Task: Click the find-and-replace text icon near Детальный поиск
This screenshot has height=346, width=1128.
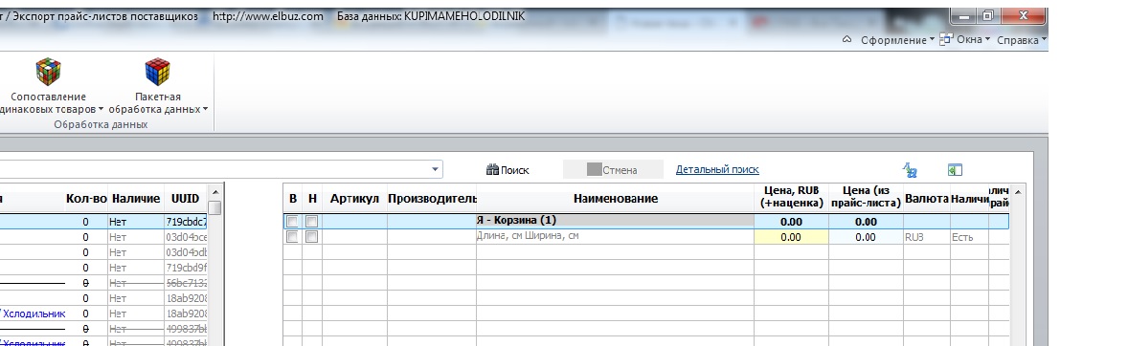Action: click(x=910, y=170)
